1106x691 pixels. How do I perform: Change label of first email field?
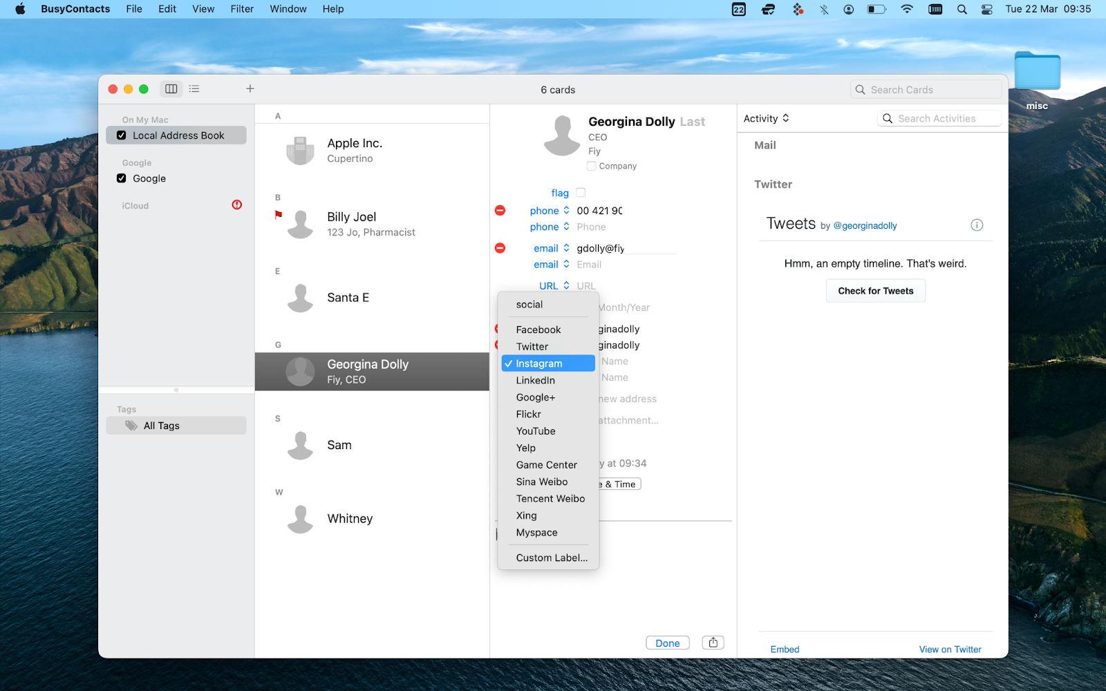pos(552,248)
